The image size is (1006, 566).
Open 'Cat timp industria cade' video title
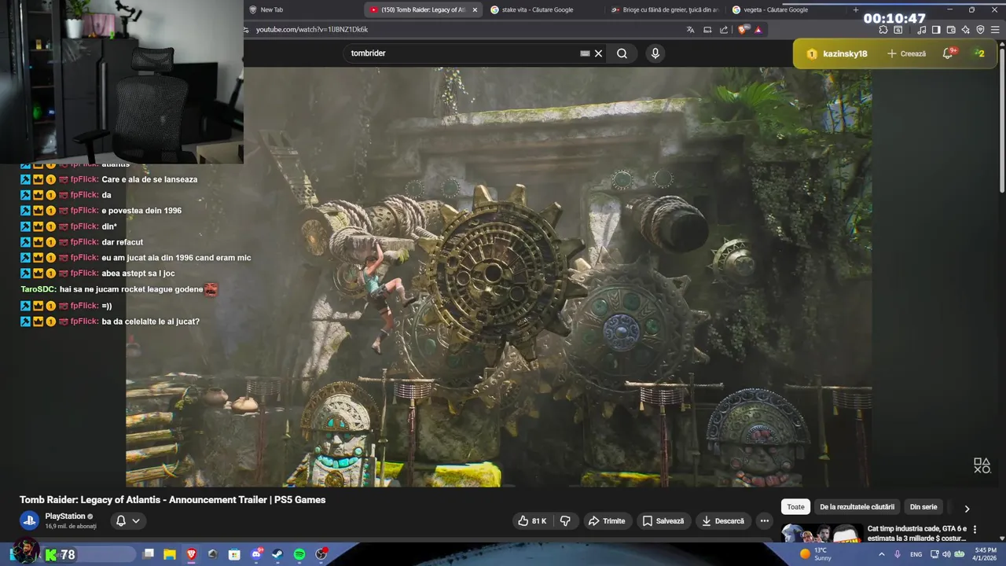click(x=916, y=534)
